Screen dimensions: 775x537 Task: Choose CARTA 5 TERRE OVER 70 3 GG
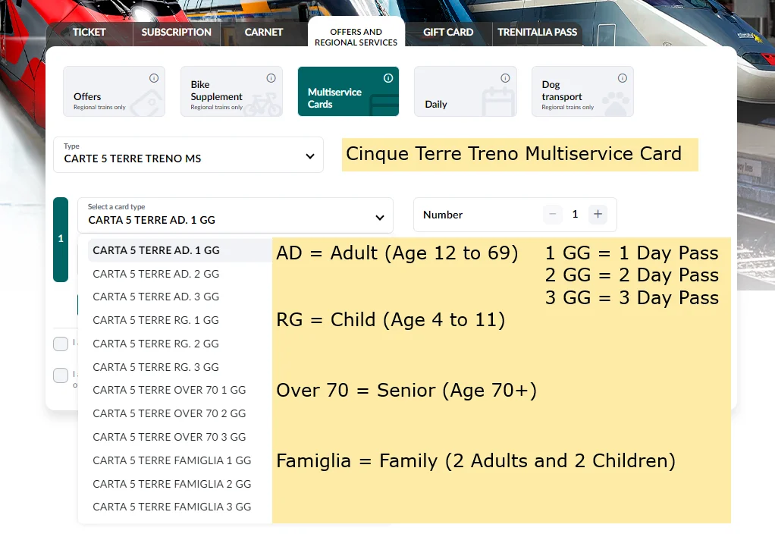[169, 437]
